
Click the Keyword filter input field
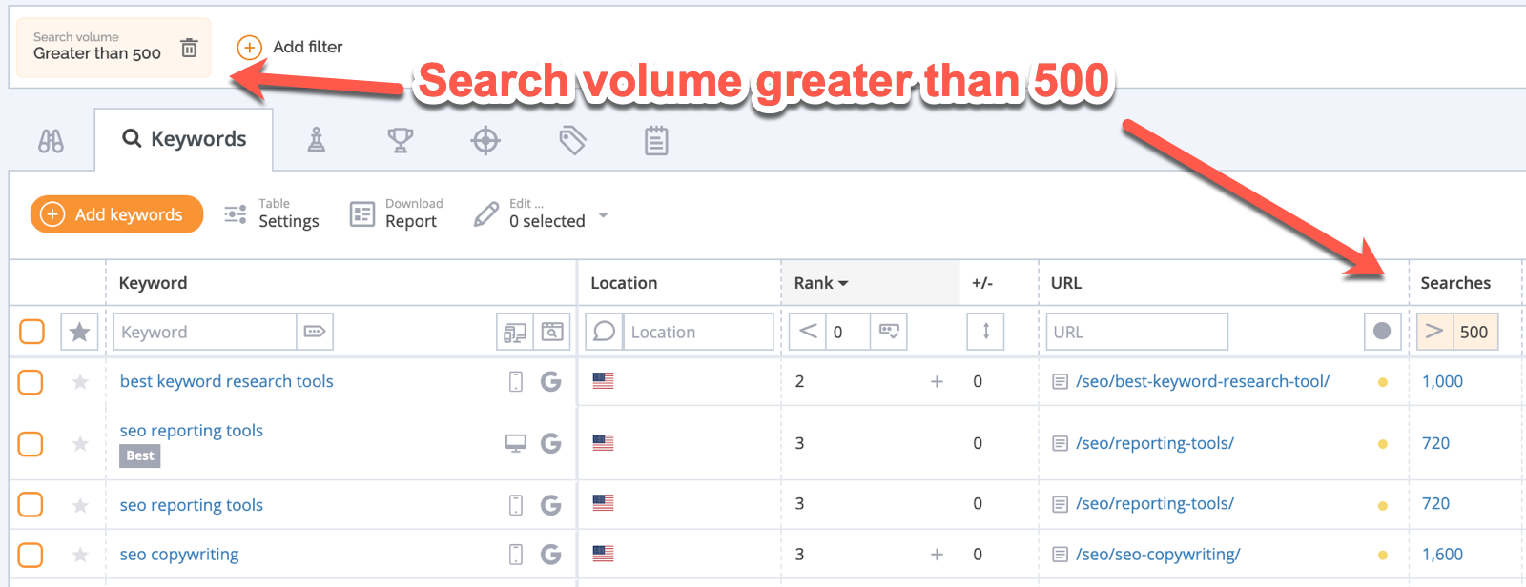pyautogui.click(x=204, y=332)
